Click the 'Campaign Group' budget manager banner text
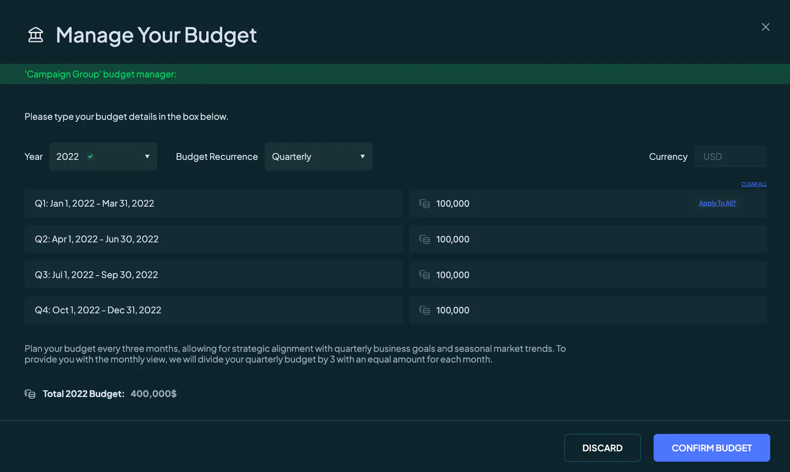Screen dimensions: 790x472 pyautogui.click(x=100, y=74)
